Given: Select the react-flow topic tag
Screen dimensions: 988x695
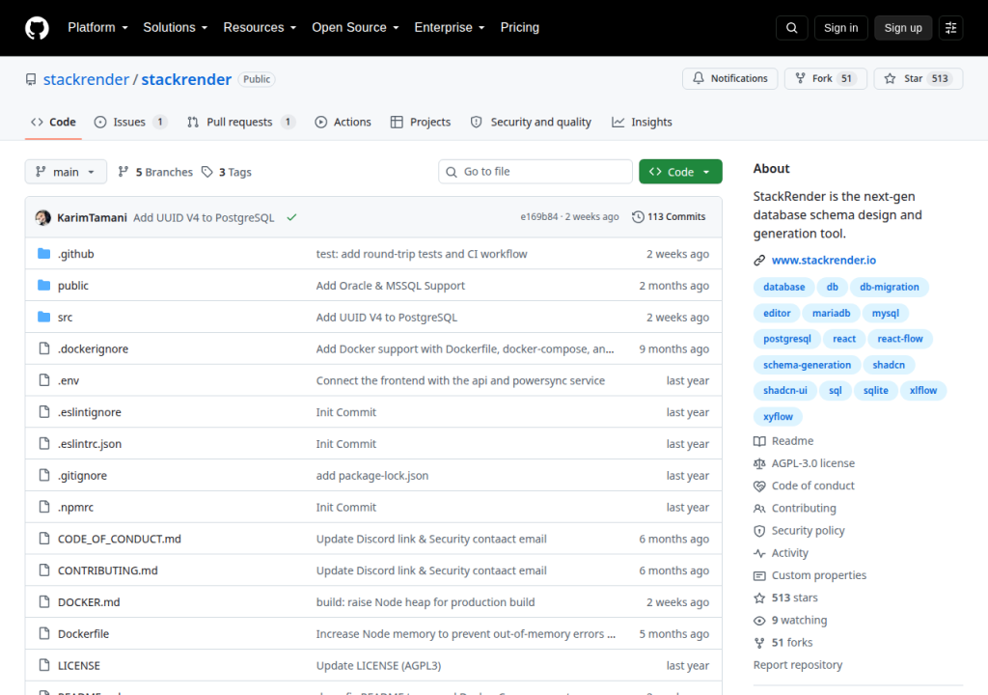Looking at the screenshot, I should (x=900, y=339).
